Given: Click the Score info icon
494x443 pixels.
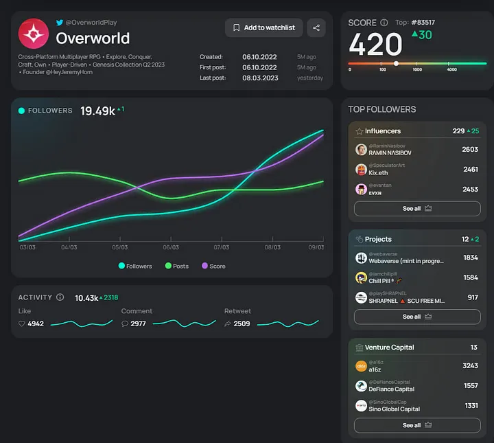Looking at the screenshot, I should [384, 23].
